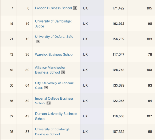
Task: Click value 78 in Warwick Business School row
Action: (150, 54)
